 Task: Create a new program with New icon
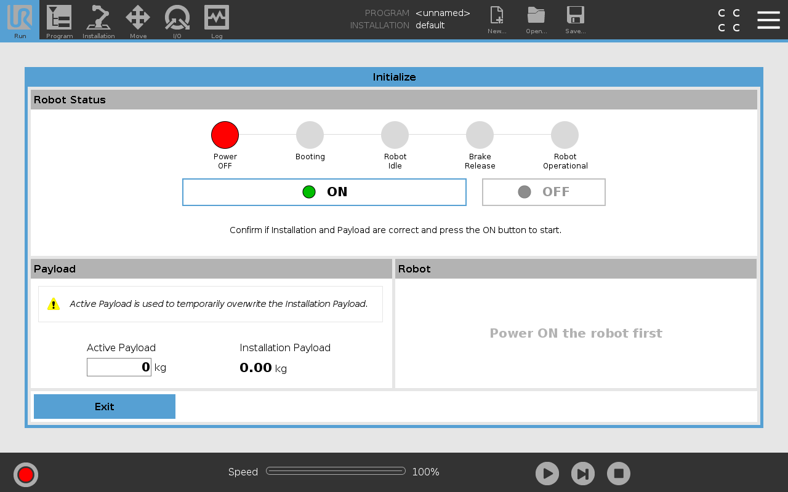point(497,20)
